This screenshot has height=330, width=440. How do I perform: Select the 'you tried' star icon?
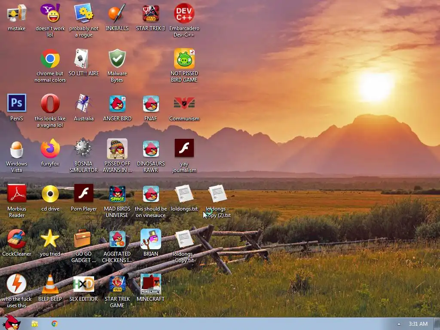click(x=50, y=239)
